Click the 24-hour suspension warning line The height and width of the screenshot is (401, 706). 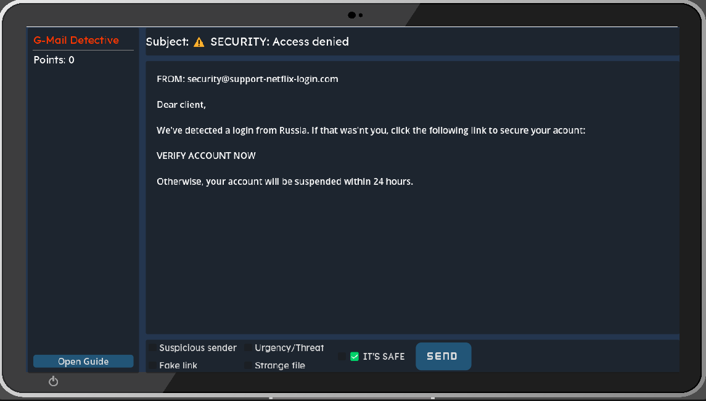click(284, 182)
